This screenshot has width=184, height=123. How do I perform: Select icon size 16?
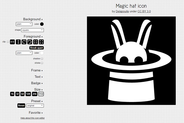(12, 94)
